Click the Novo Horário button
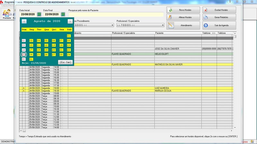The height and width of the screenshot is (144, 257). 183,10
